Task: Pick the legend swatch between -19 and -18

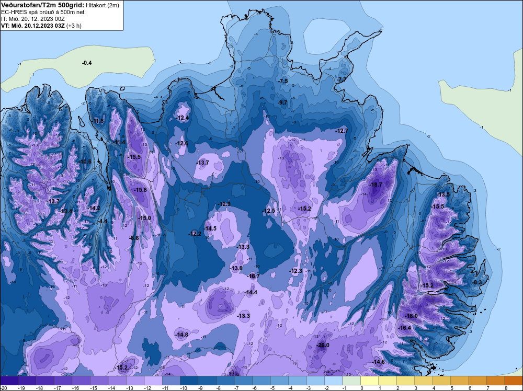Action: (27, 381)
